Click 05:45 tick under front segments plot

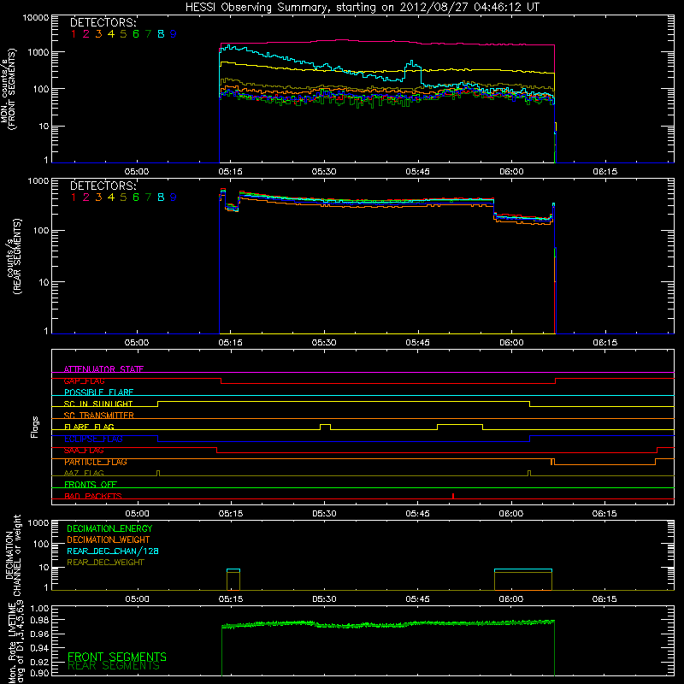(x=417, y=172)
